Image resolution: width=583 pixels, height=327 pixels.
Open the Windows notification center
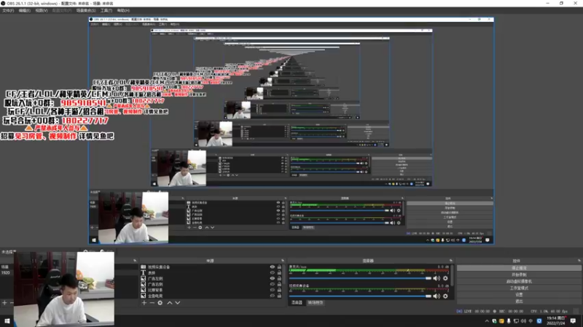point(573,320)
